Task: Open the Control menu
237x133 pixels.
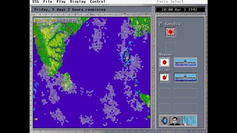Action: click(x=97, y=1)
